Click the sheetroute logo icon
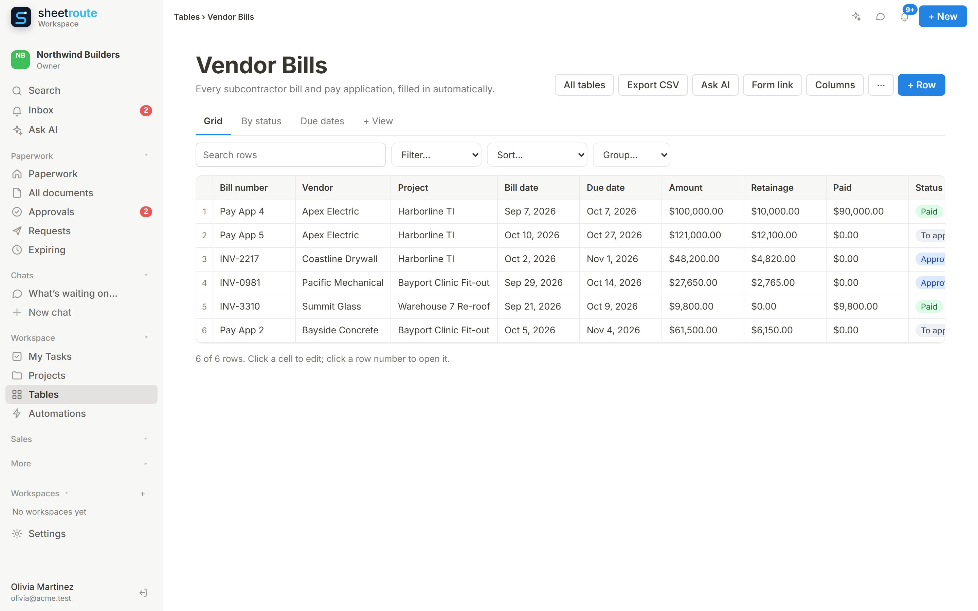The width and height of the screenshot is (978, 611). 21,17
